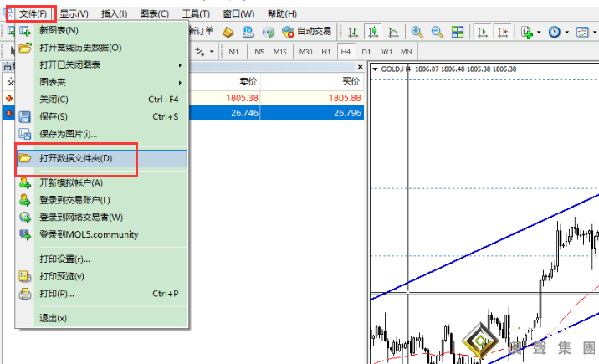Expand the 图表夹 submenu arrow
This screenshot has width=599, height=364.
(x=180, y=83)
